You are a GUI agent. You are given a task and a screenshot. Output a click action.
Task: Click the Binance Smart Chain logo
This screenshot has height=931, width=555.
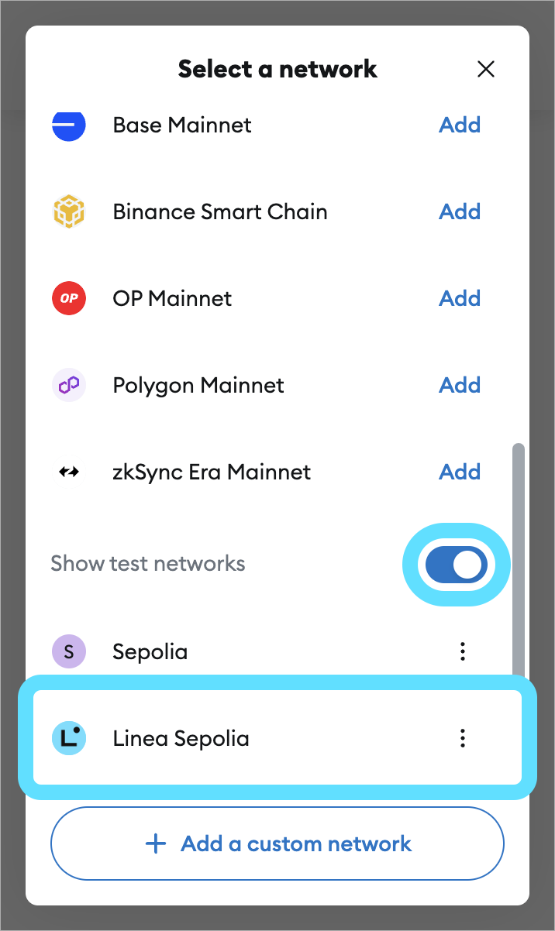[x=68, y=211]
